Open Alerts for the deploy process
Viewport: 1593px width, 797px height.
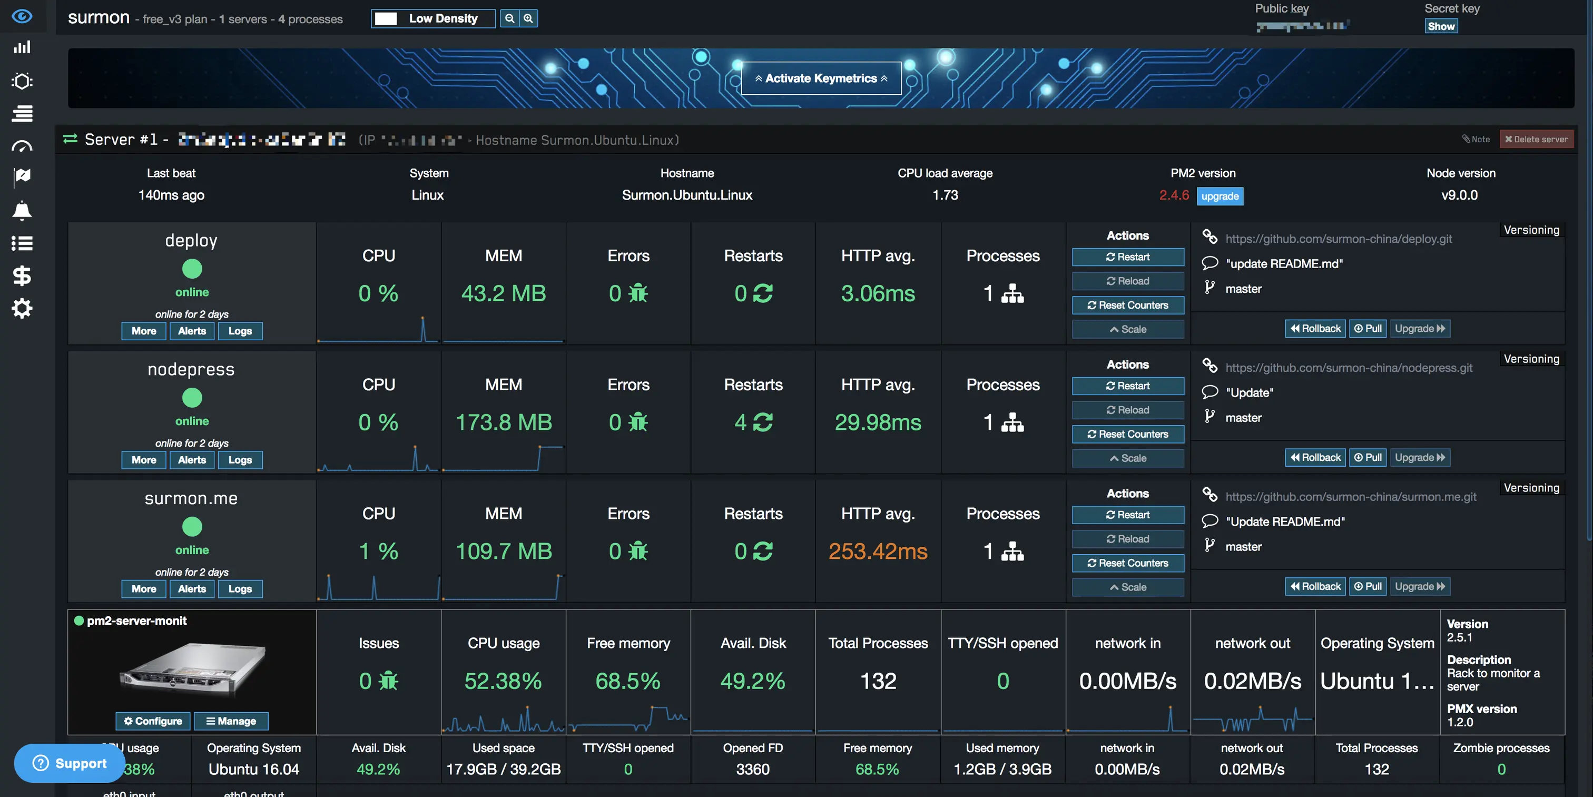pos(192,331)
